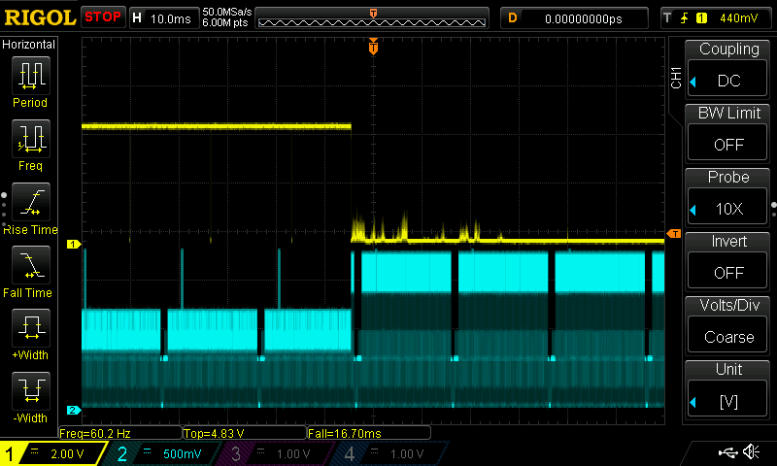The width and height of the screenshot is (777, 466).
Task: Click the USB status icon
Action: 726,452
